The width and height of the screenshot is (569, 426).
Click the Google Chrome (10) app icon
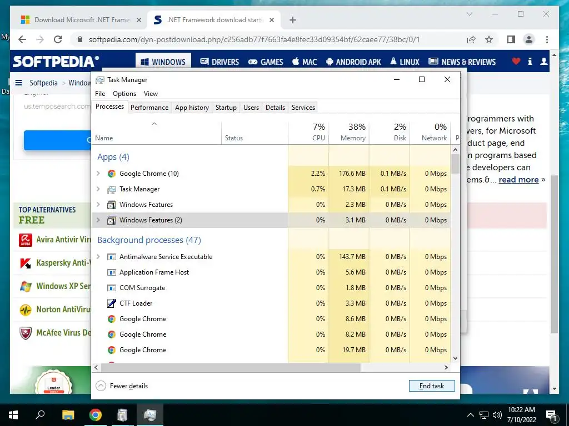click(111, 174)
